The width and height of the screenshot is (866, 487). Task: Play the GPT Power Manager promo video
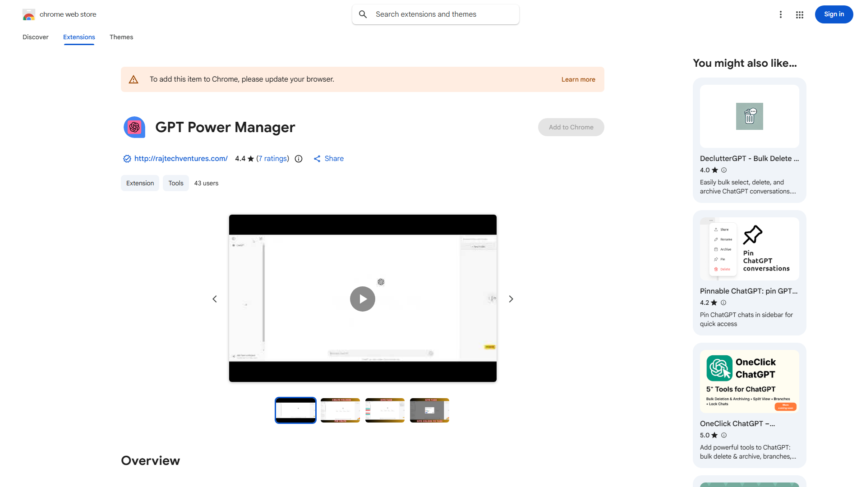click(x=362, y=299)
